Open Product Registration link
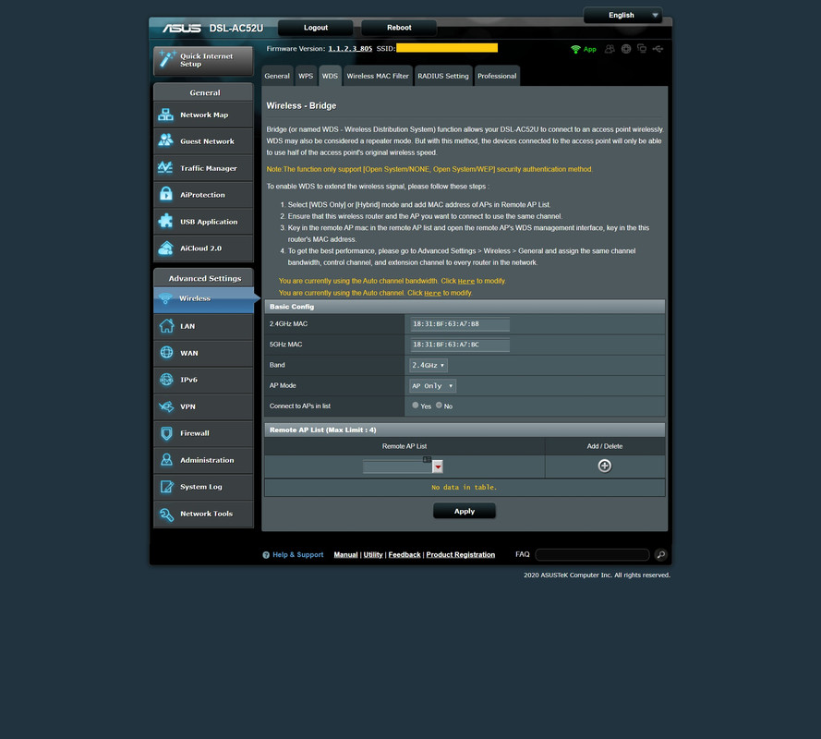Viewport: 821px width, 739px height. click(460, 554)
